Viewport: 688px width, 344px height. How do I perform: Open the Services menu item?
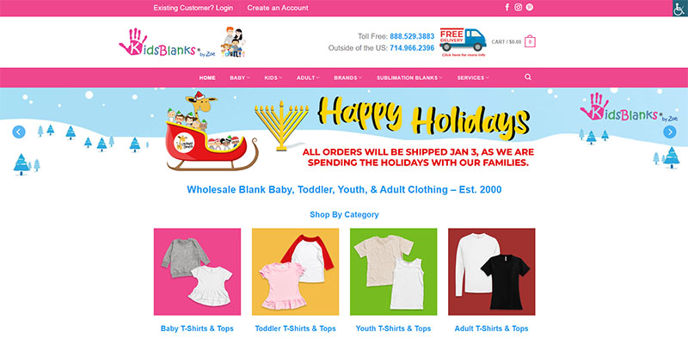473,77
